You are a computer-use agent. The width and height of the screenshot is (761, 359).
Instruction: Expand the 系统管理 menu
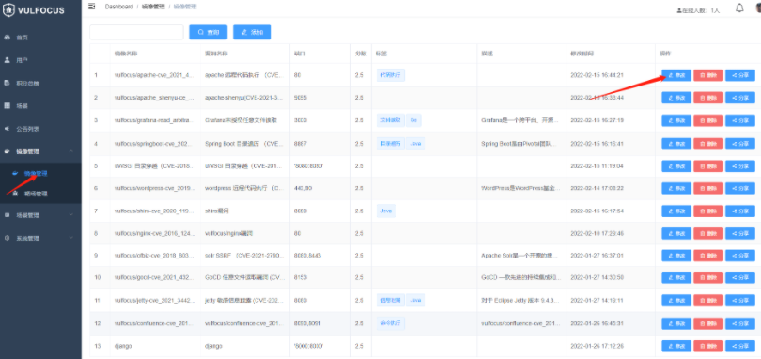click(x=40, y=238)
